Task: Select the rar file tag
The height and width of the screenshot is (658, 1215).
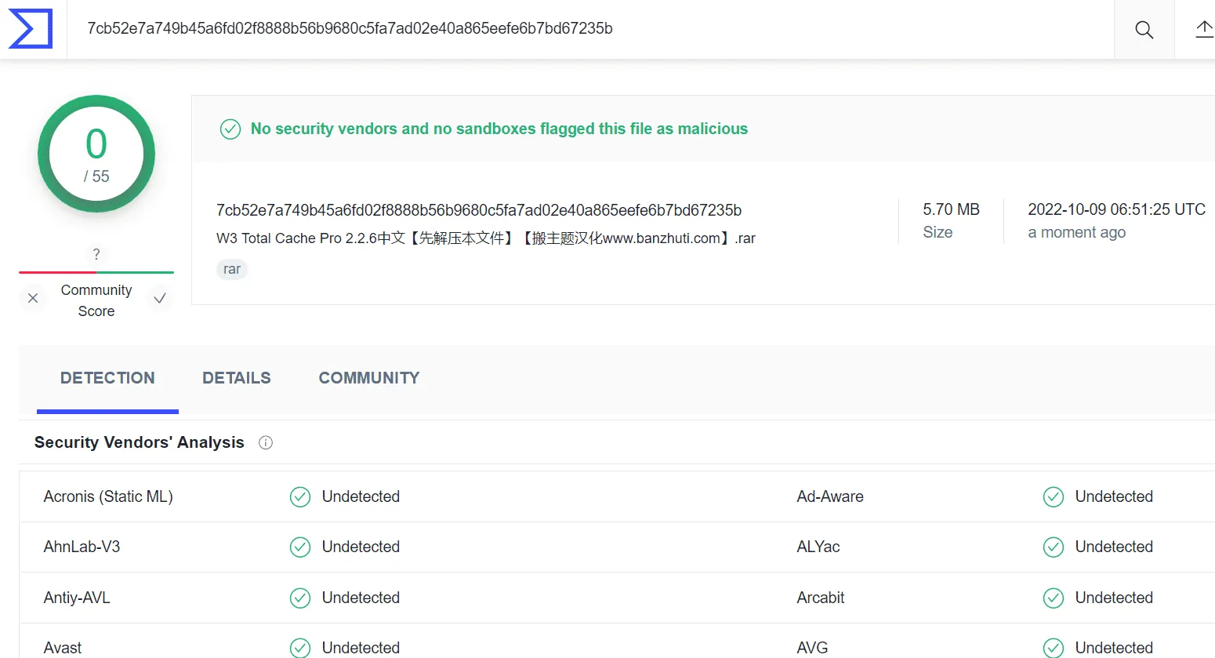Action: 232,269
